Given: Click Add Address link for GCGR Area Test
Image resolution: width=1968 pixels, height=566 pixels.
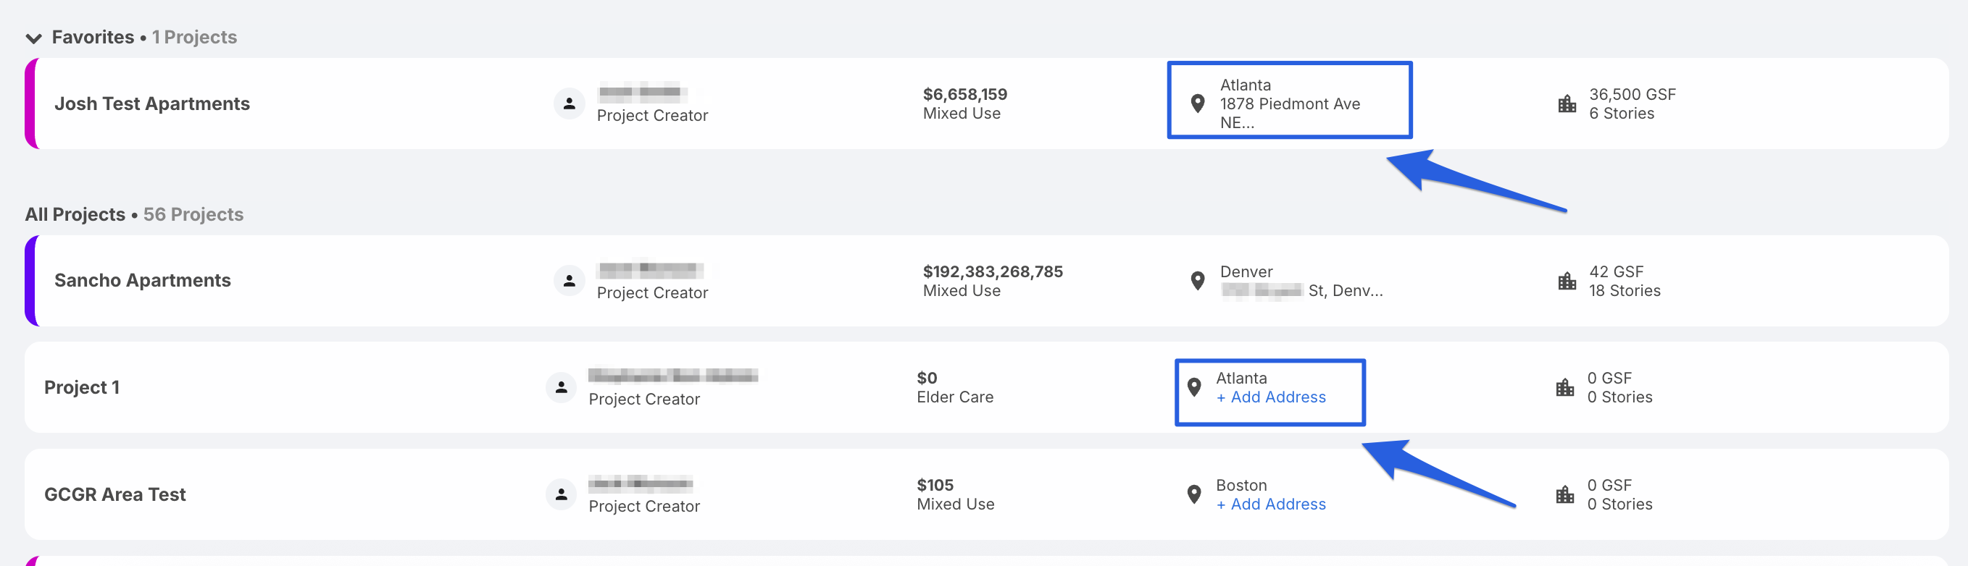Looking at the screenshot, I should [1270, 504].
